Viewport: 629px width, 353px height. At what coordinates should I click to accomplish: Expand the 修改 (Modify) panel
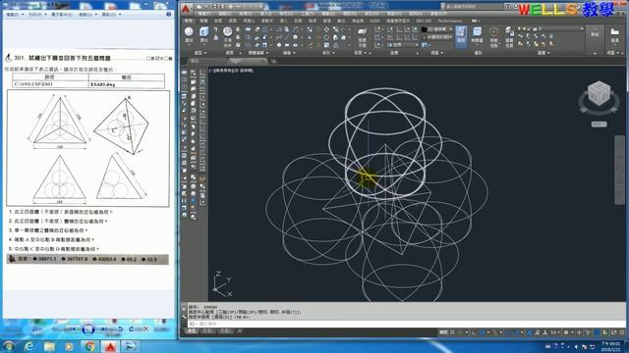coord(328,53)
